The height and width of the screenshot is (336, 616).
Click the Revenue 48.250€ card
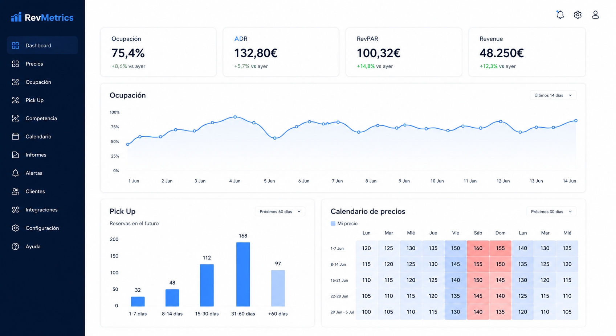point(527,52)
